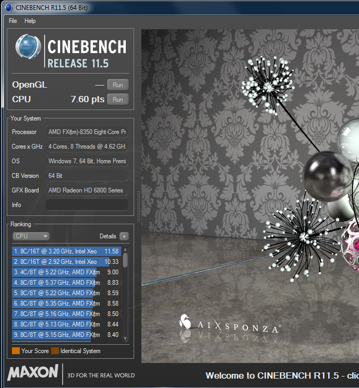This screenshot has width=359, height=388.
Task: Click the Cinebench globe logo
Action: [28, 47]
